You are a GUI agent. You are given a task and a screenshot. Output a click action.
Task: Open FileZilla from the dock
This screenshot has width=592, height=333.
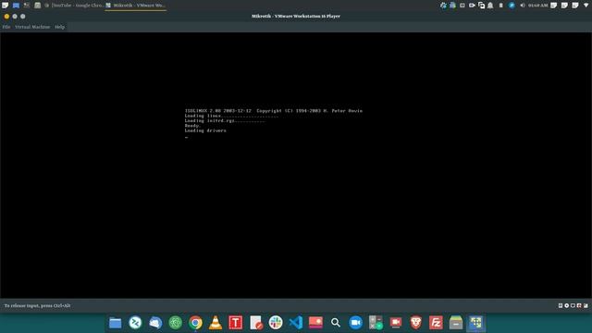436,323
